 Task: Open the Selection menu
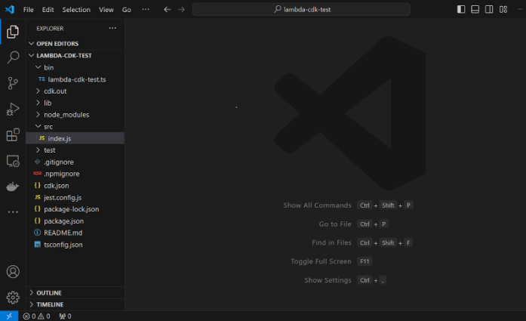point(76,10)
